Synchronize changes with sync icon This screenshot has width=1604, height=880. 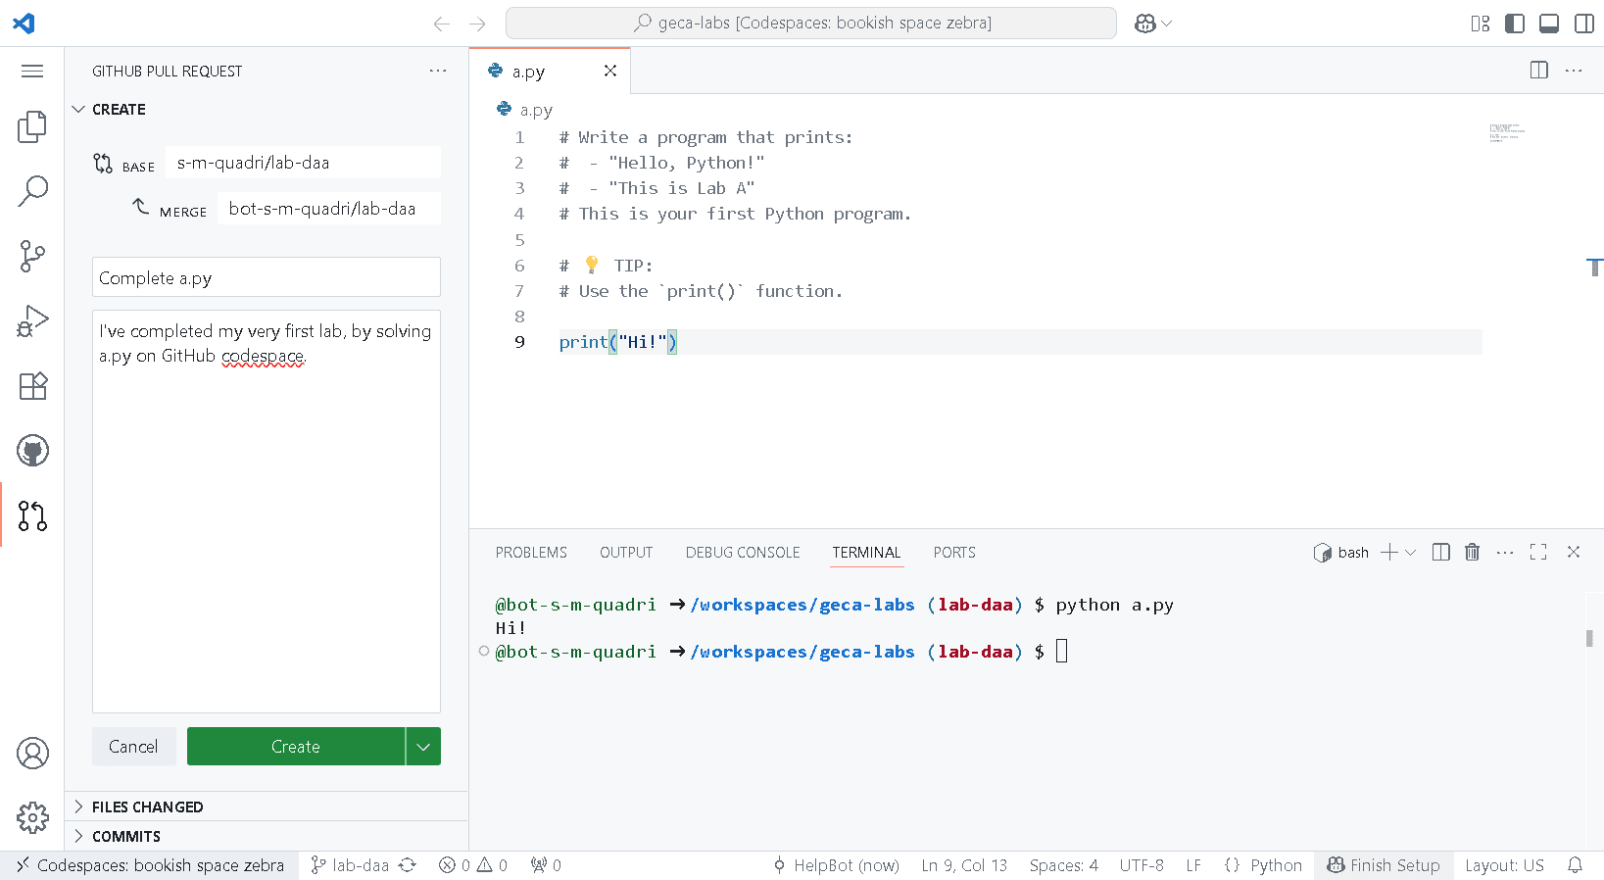coord(408,865)
